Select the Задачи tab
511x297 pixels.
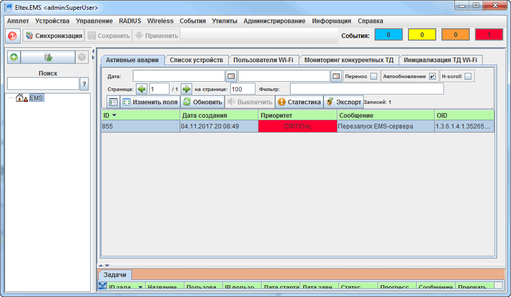coord(115,275)
